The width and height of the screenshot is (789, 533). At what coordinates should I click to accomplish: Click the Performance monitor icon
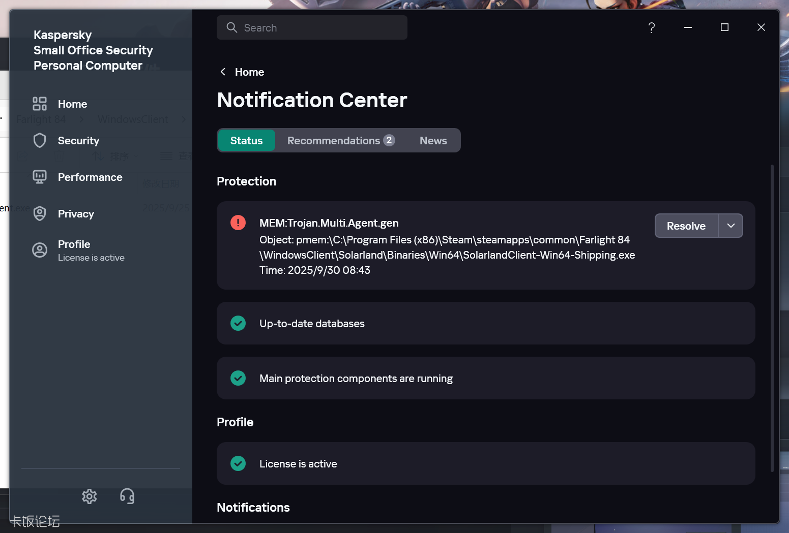tap(40, 177)
